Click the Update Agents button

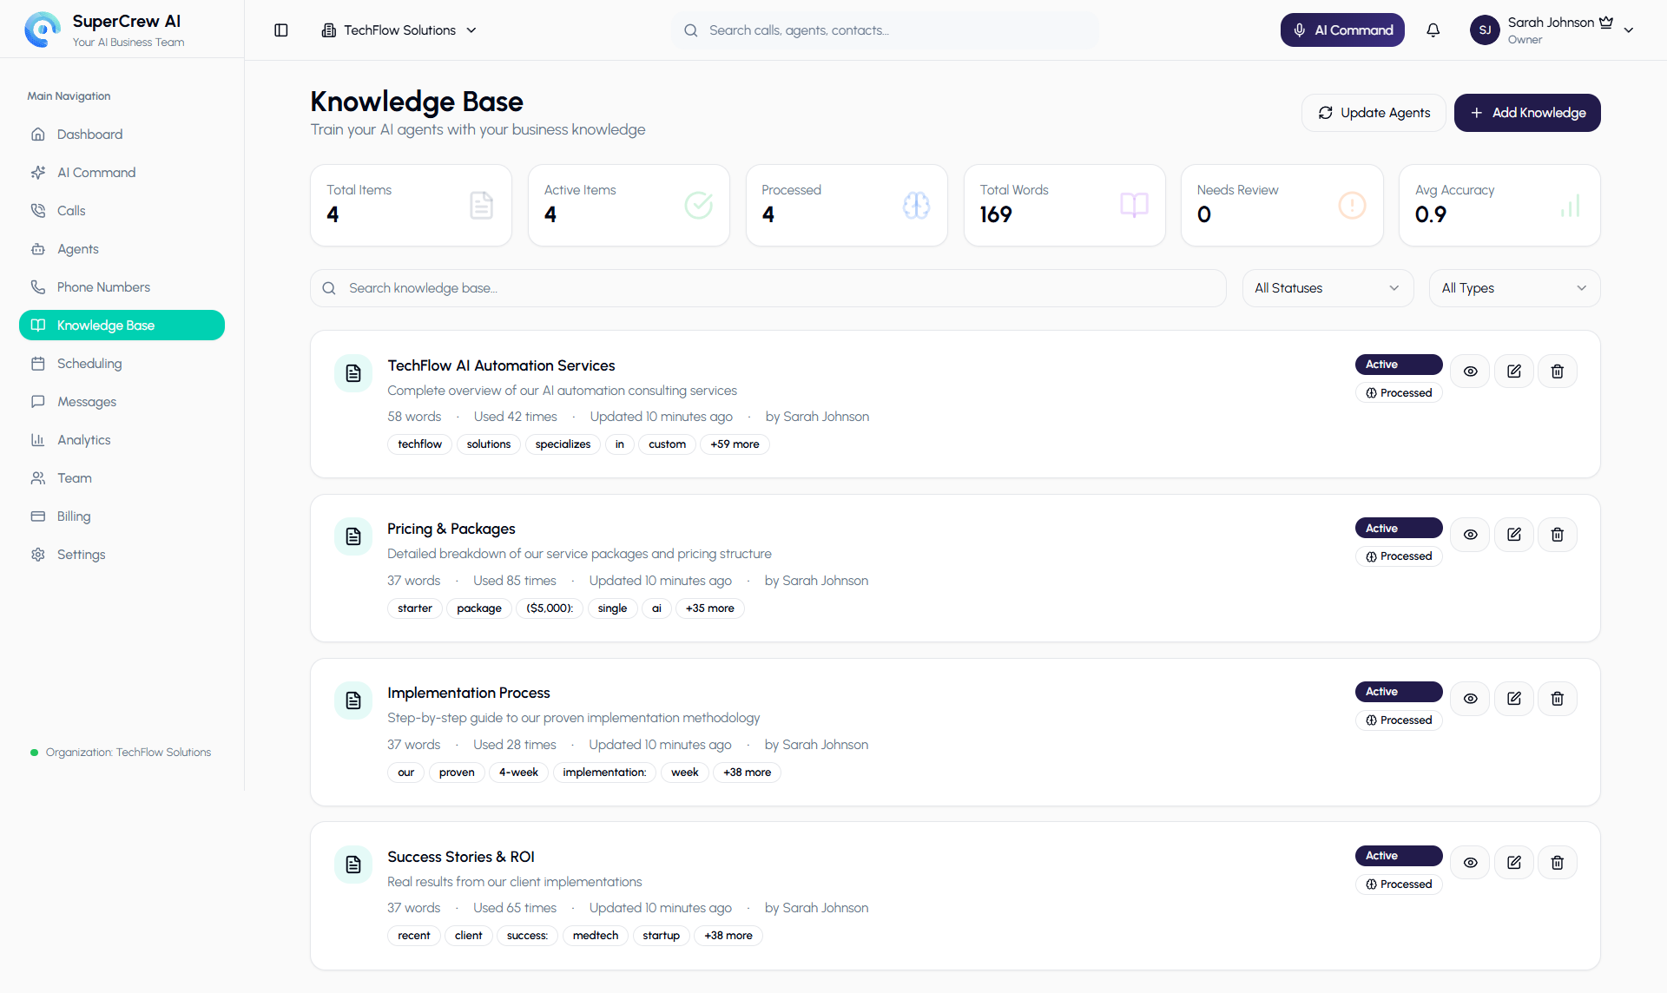point(1374,113)
